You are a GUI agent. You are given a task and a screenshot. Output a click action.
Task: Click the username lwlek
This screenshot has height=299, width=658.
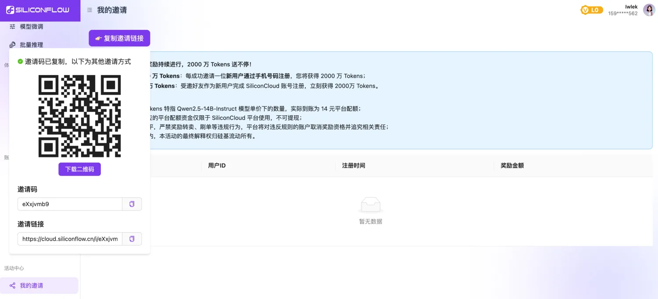(631, 7)
